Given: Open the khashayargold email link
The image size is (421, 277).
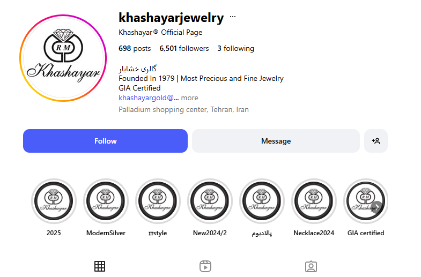Looking at the screenshot, I should click(x=149, y=98).
